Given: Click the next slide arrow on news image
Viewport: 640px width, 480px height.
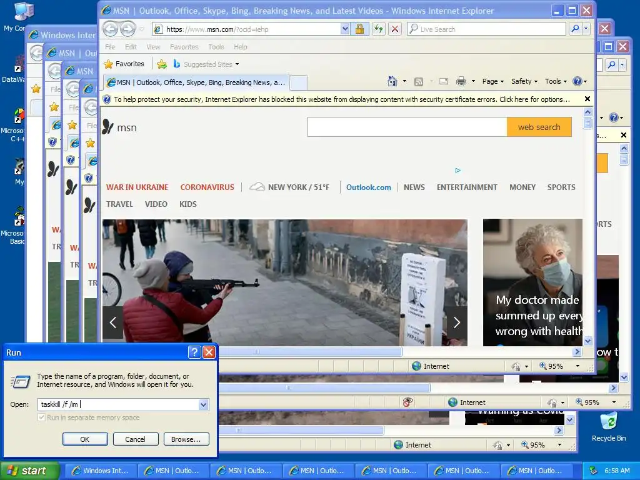Looking at the screenshot, I should 457,322.
